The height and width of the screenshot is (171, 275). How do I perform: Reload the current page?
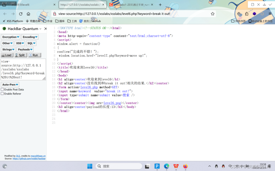pyautogui.click(x=21, y=14)
